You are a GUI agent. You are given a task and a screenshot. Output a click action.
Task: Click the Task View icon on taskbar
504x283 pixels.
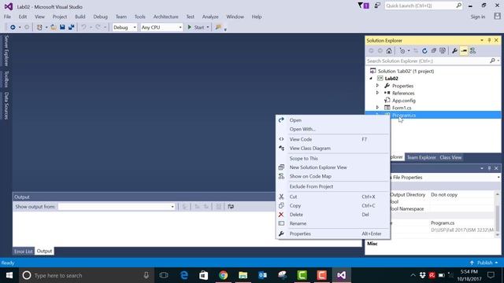[164, 275]
